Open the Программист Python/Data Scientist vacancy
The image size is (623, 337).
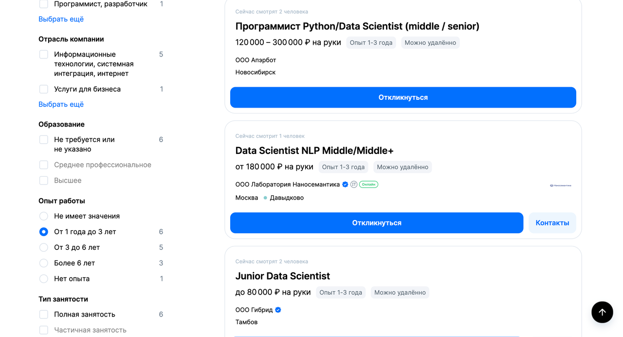tap(357, 26)
